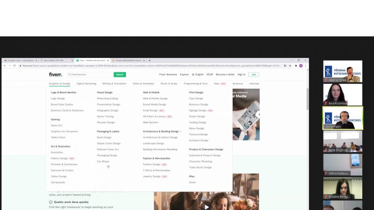
Task: Select Social Media Design
Action: pos(154,104)
